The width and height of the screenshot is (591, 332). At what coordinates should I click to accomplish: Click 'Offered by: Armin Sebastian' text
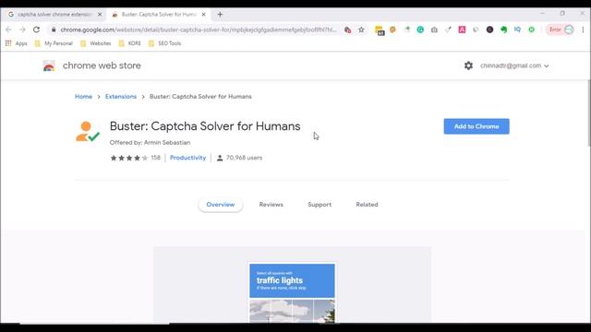tap(150, 142)
